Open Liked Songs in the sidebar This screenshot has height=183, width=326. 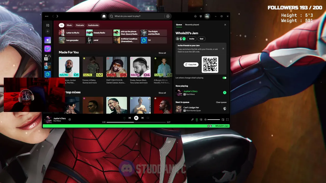pyautogui.click(x=48, y=40)
